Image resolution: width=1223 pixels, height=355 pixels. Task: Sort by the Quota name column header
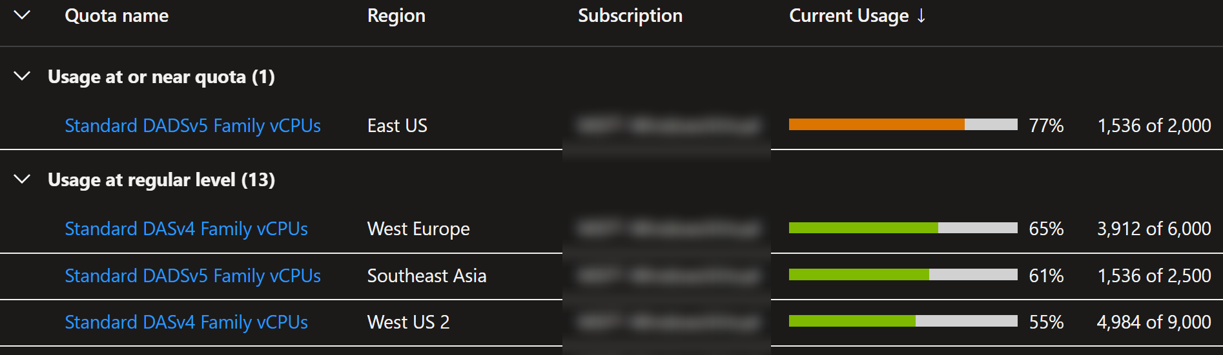pyautogui.click(x=117, y=15)
